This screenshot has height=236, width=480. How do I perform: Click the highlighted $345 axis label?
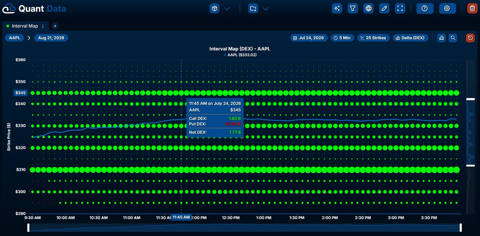click(20, 93)
